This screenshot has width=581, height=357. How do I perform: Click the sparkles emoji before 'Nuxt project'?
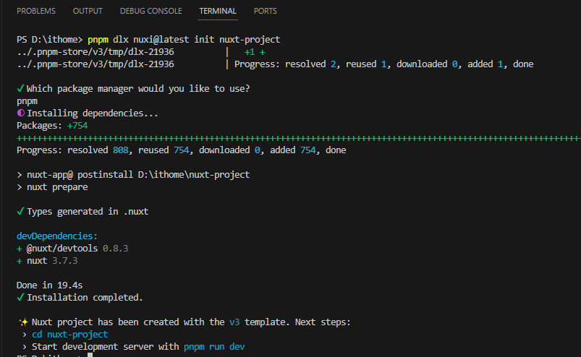[23, 322]
